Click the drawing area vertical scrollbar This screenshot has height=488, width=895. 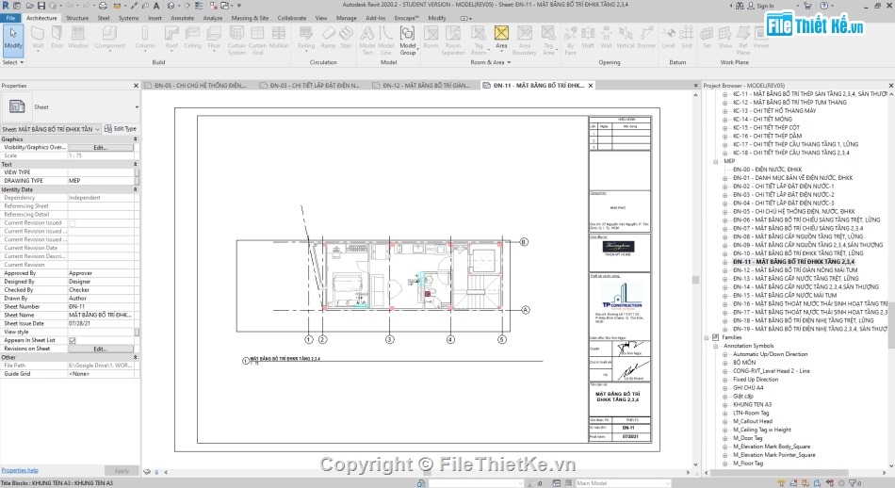[x=695, y=280]
